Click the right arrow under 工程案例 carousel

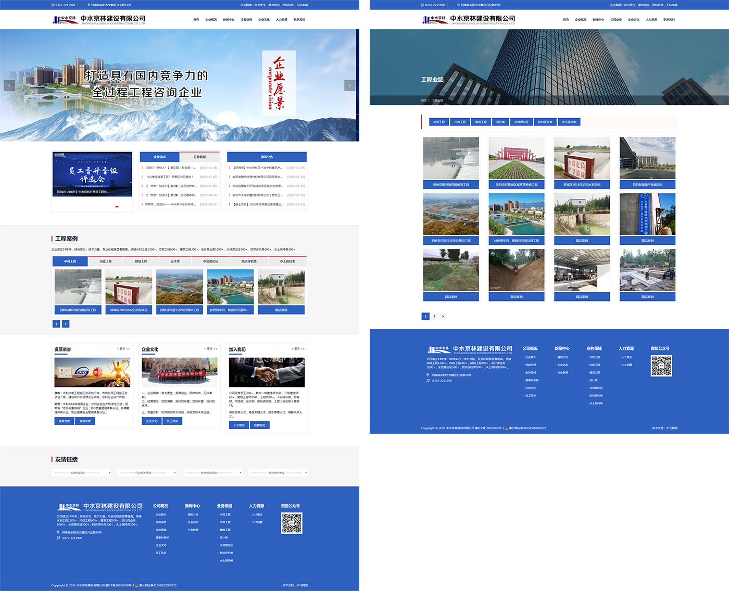pos(66,324)
